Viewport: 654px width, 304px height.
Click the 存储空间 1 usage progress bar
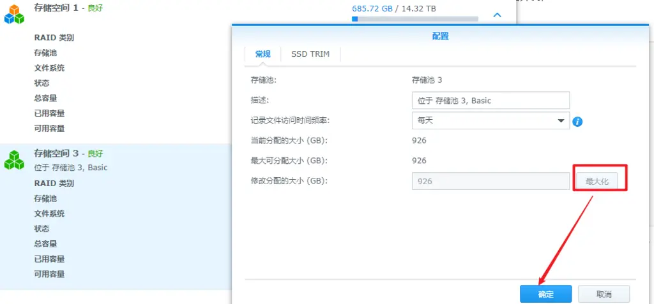pyautogui.click(x=415, y=19)
